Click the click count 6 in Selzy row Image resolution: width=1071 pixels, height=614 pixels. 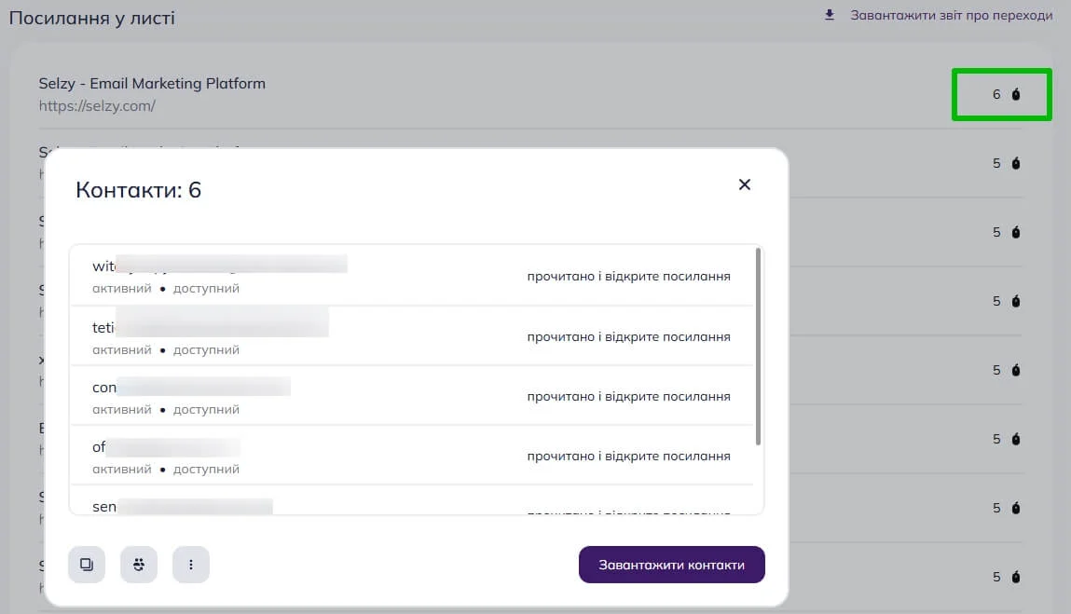click(996, 94)
